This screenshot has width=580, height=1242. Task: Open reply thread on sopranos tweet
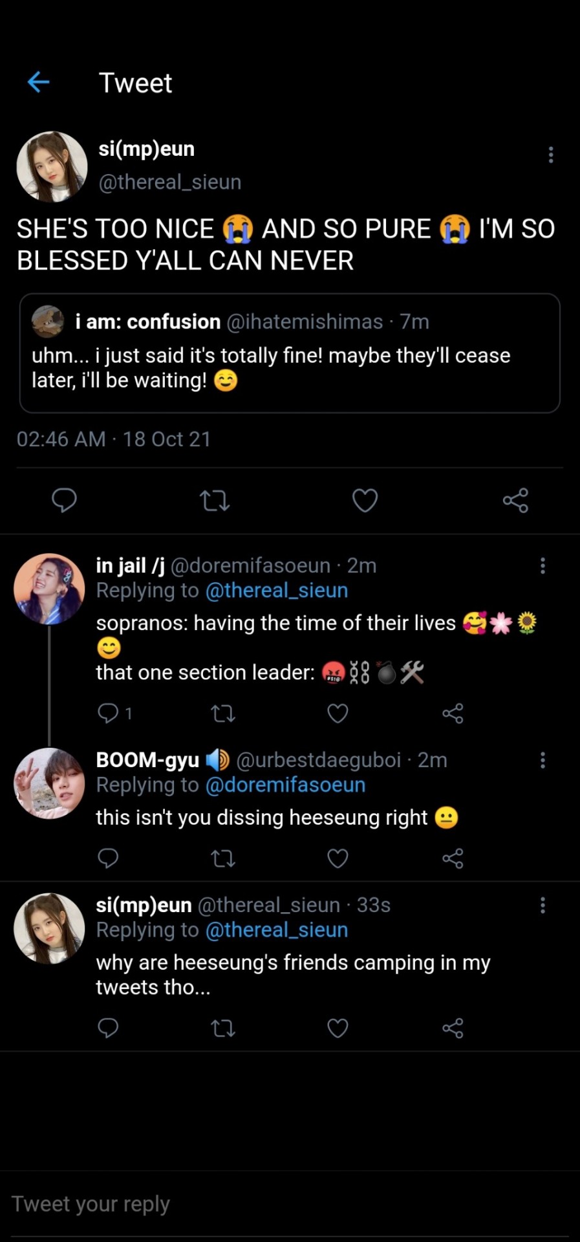108,713
